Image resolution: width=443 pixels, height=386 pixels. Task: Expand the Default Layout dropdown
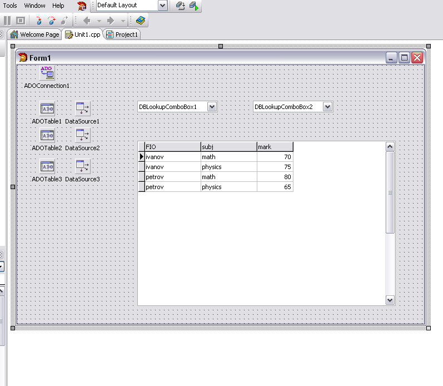click(162, 6)
